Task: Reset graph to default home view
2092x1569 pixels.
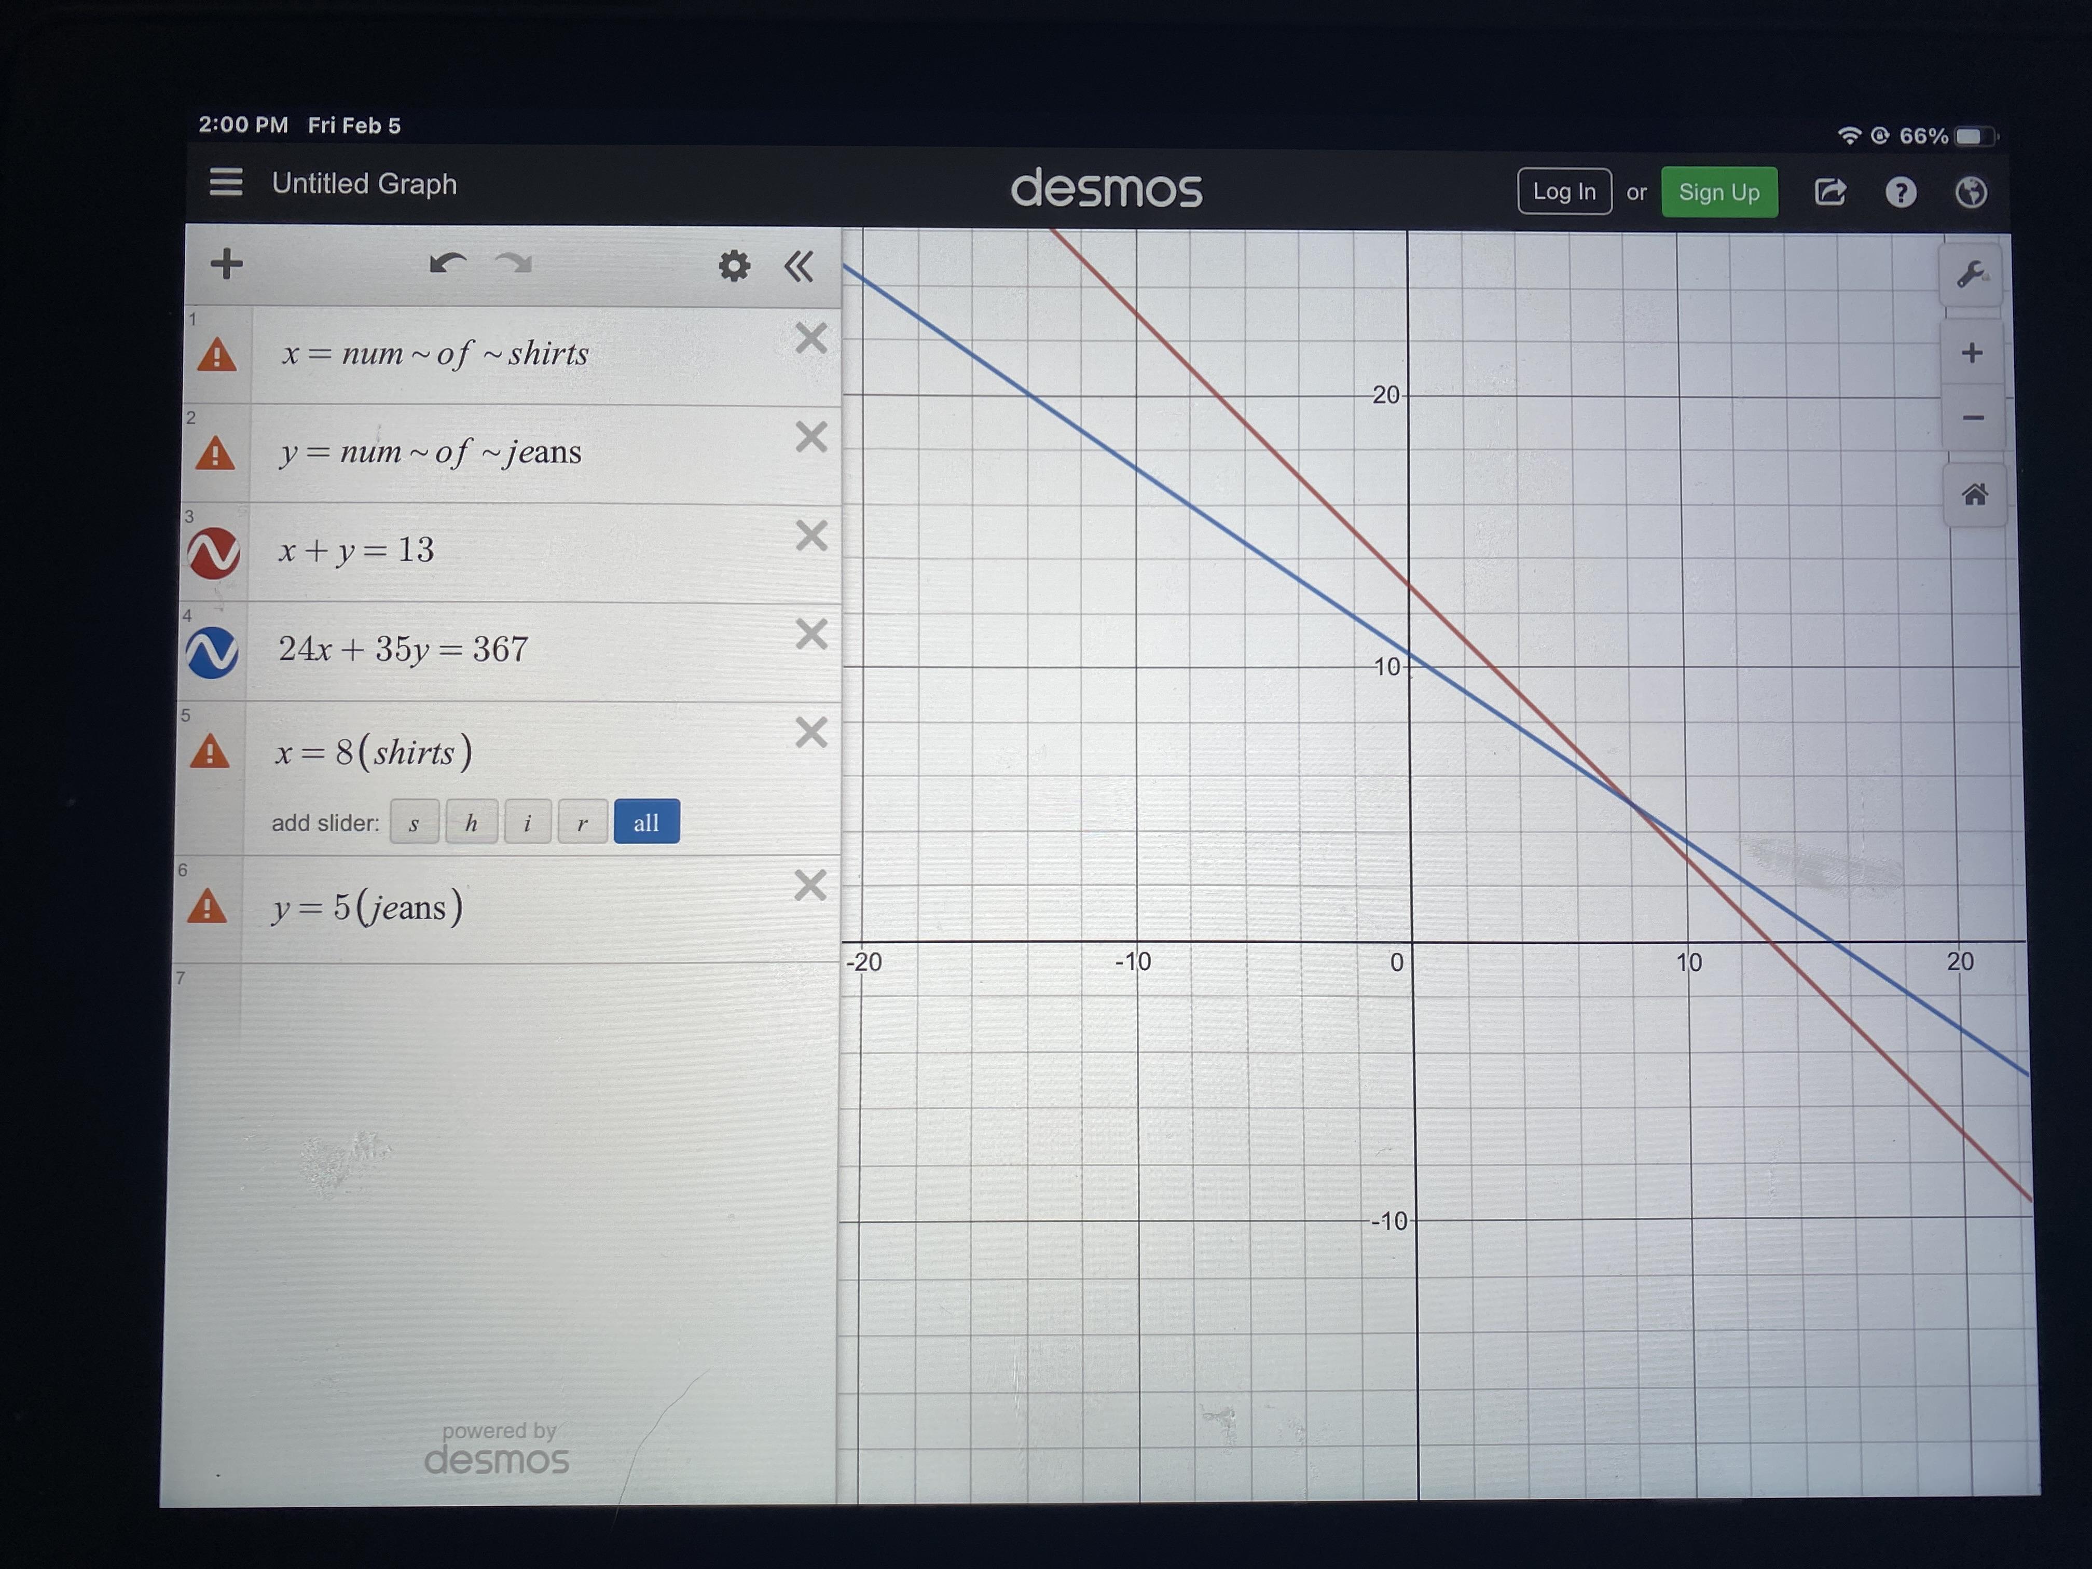Action: (x=1975, y=494)
